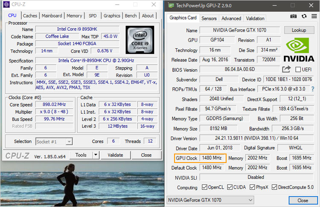Click the Close button in CPU-Z
Image resolution: width=320 pixels, height=207 pixels.
[146, 155]
